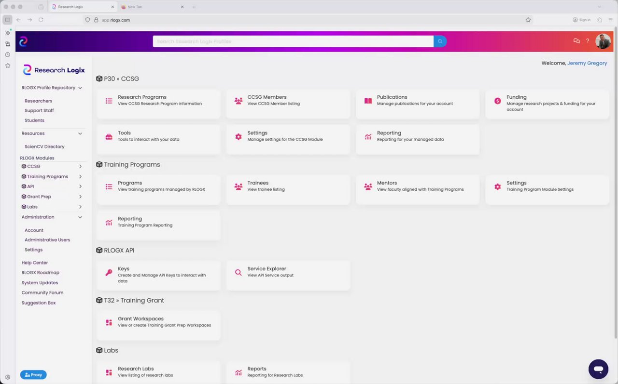Open a new browser tab with plus

[x=194, y=7]
